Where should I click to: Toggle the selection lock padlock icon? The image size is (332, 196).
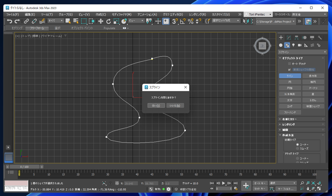(x=110, y=183)
